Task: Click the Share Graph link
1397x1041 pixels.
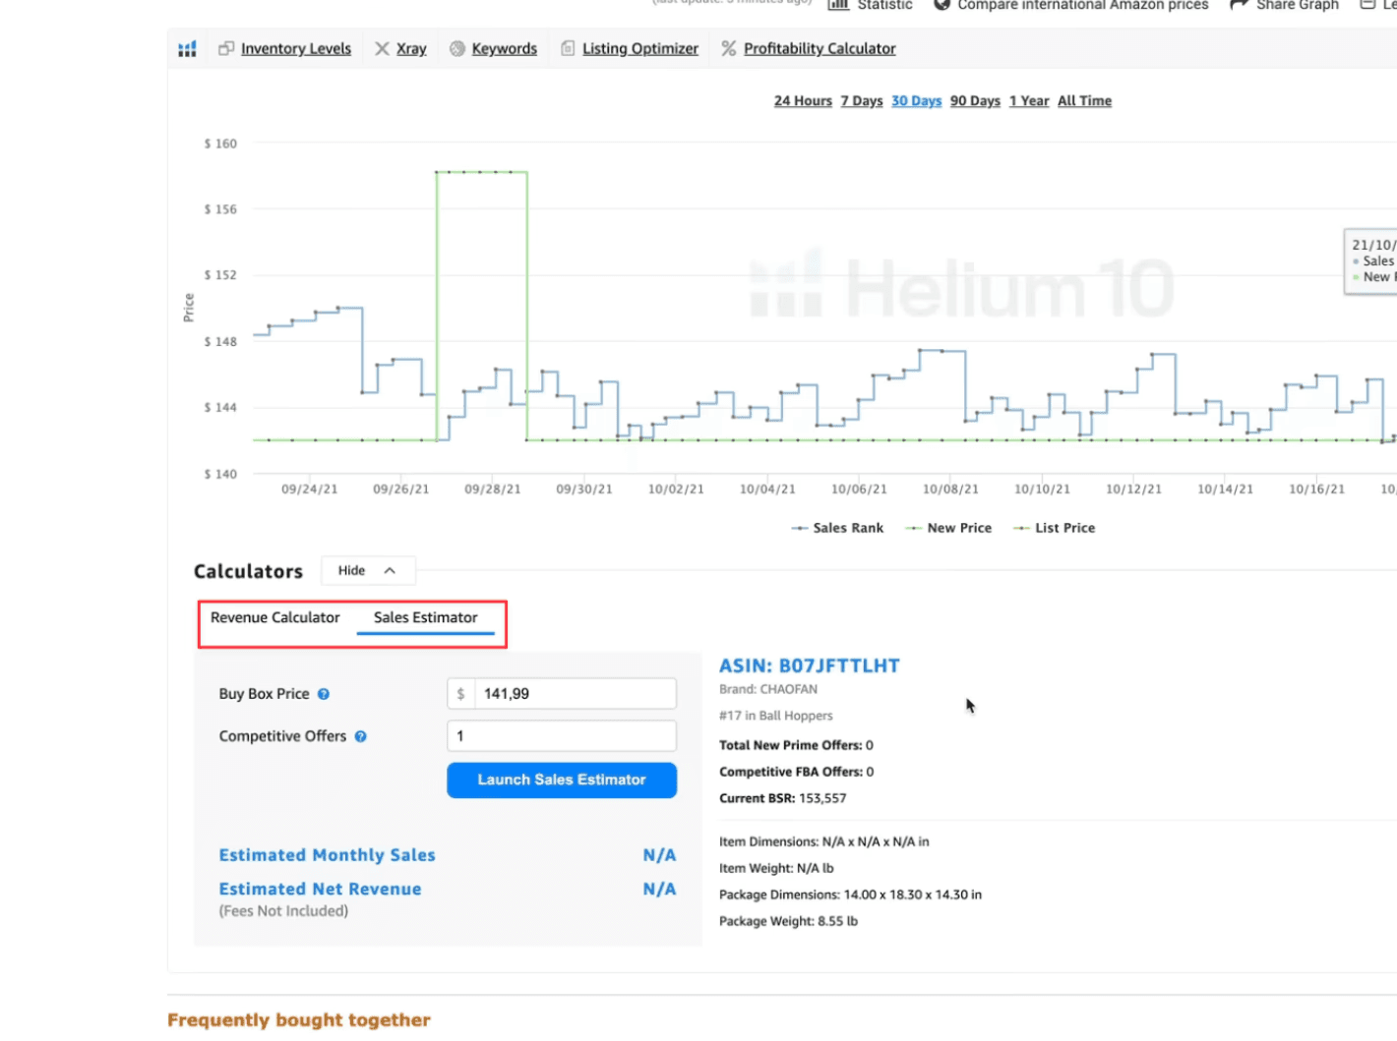Action: [1297, 5]
